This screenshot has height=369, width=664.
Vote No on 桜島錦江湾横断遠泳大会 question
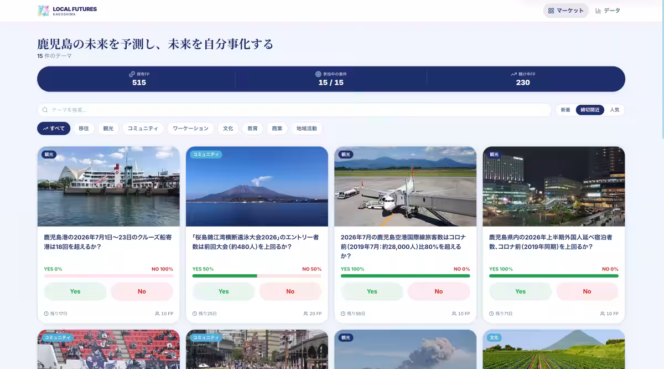point(290,291)
